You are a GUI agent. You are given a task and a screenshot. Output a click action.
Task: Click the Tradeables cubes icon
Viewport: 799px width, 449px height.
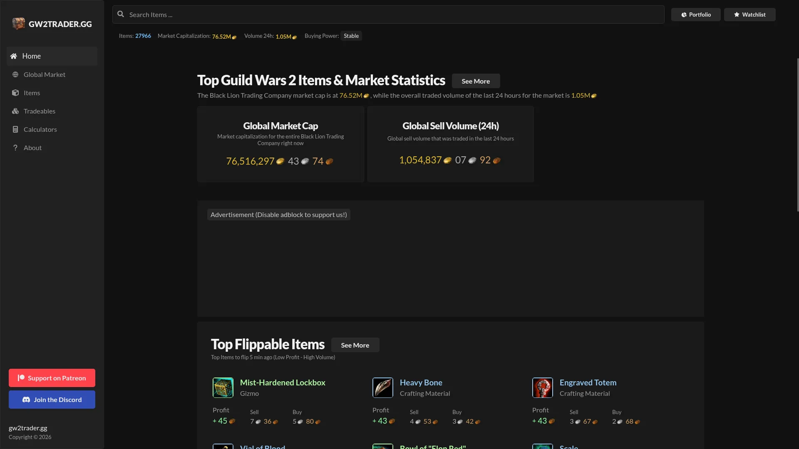[15, 111]
